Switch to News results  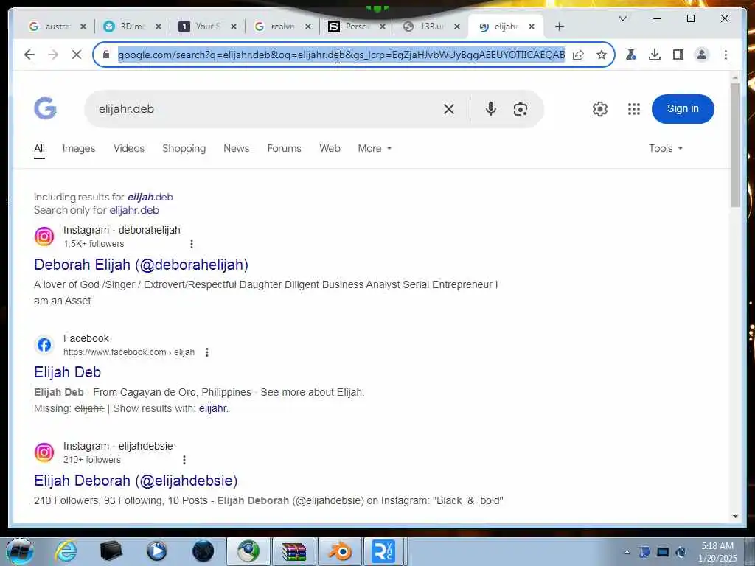[x=237, y=149]
